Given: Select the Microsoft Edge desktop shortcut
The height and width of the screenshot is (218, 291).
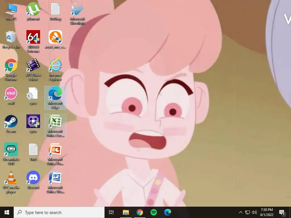Looking at the screenshot, I should (55, 98).
